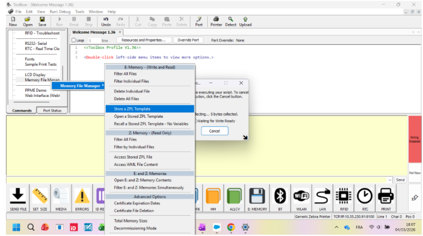Click the Printer toolbar icon
Viewport: 423px width, 236px height.
tap(216, 21)
